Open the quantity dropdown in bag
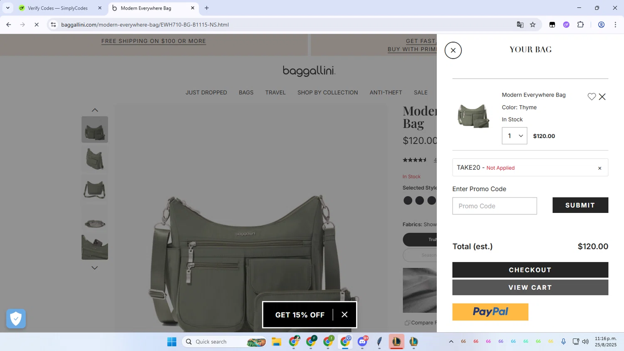The height and width of the screenshot is (351, 624). (514, 136)
